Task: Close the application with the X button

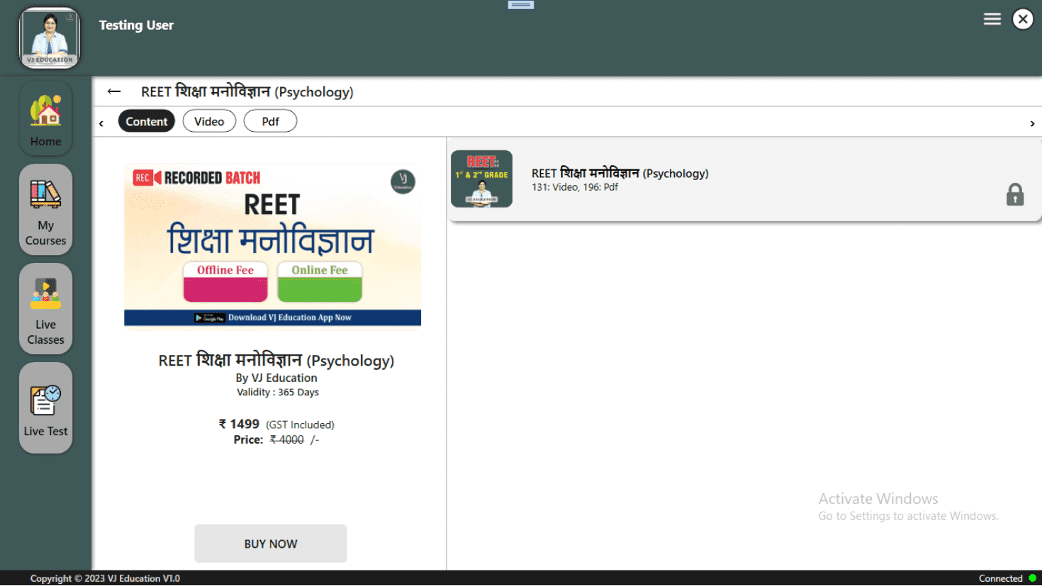Action: coord(1022,19)
